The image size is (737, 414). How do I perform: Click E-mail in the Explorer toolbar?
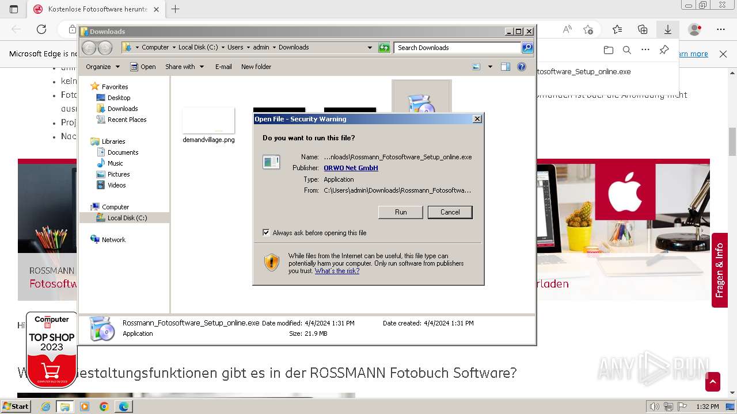pos(223,67)
